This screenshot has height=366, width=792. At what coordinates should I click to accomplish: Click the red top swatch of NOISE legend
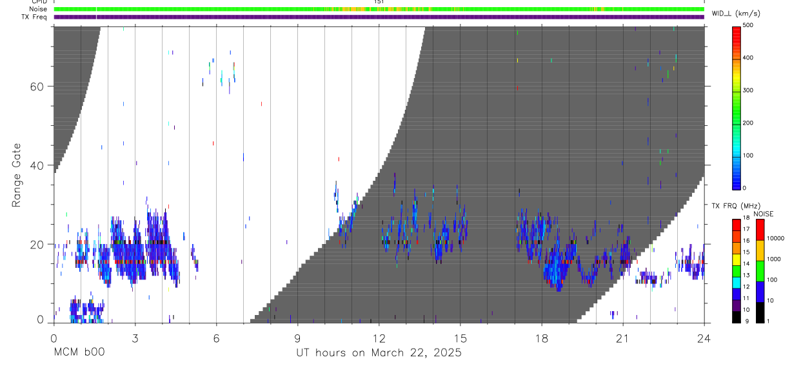(x=760, y=230)
